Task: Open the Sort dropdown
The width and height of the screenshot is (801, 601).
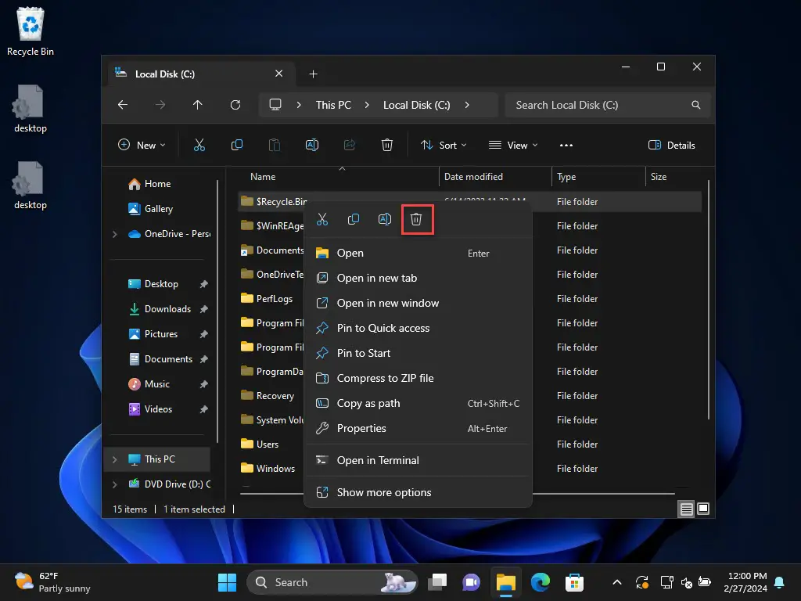Action: (x=444, y=145)
